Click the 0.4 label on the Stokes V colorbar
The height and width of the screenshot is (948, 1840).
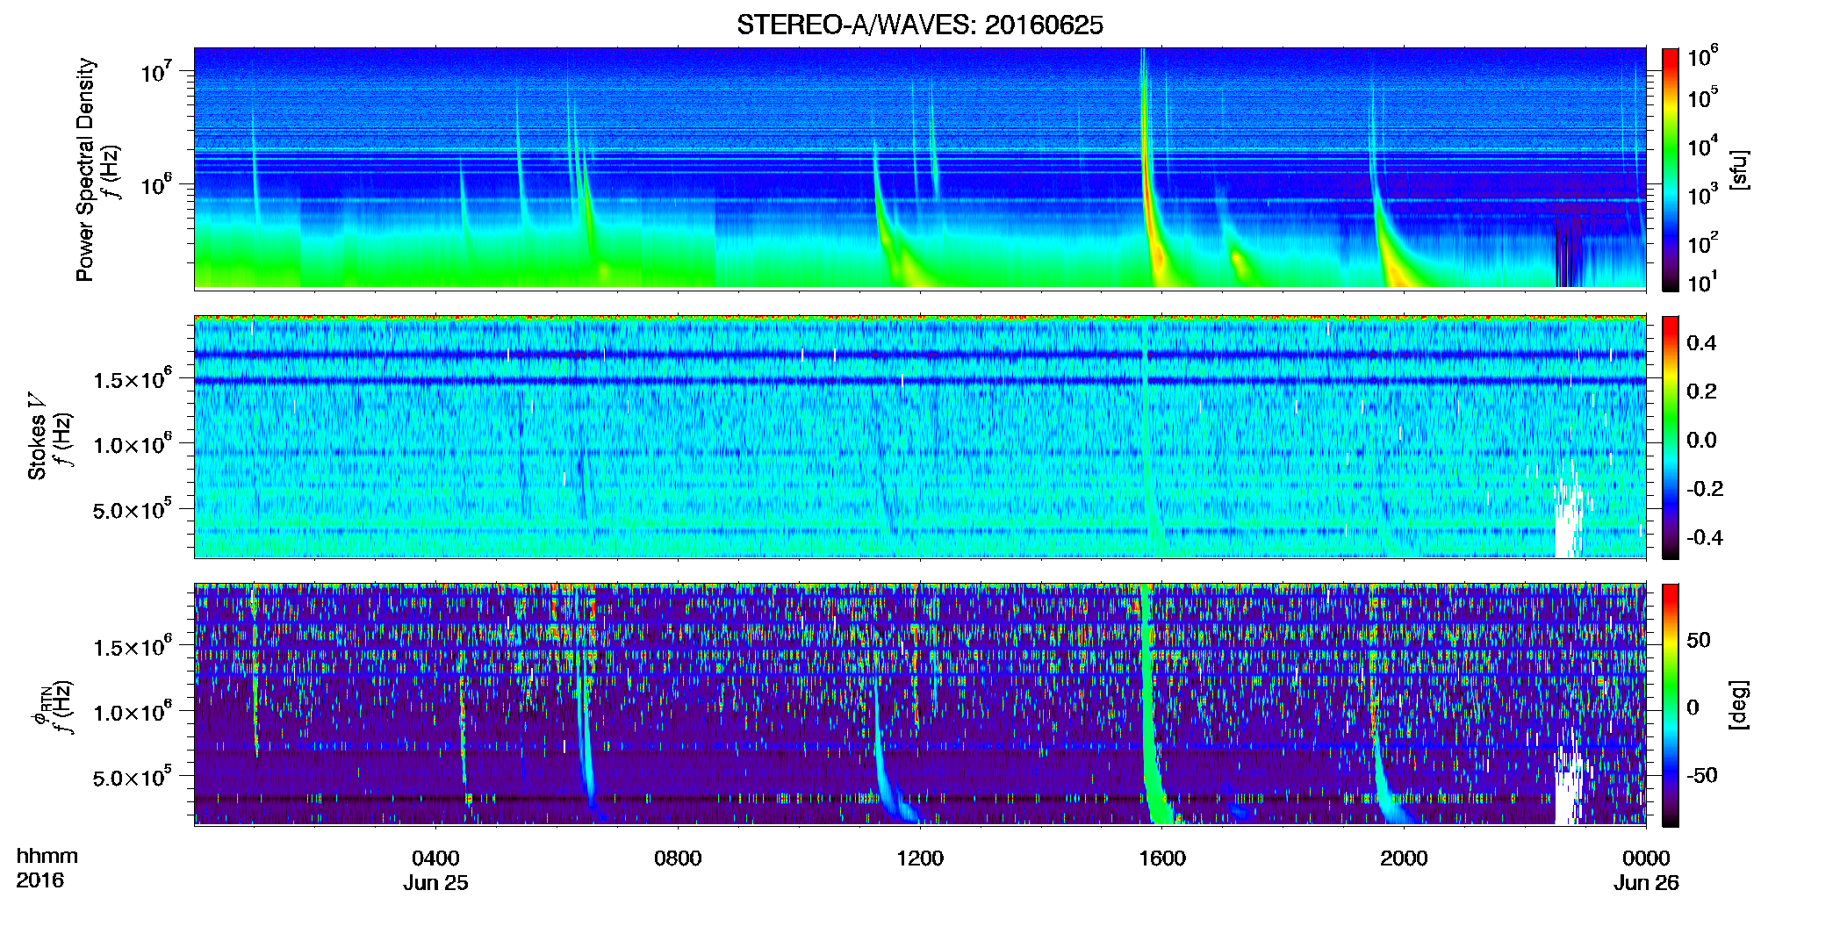[1701, 342]
